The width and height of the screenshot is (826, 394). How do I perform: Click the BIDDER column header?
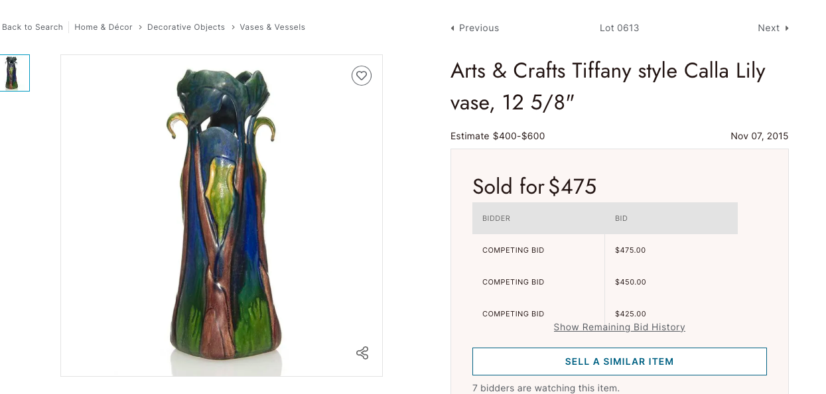[x=496, y=218]
